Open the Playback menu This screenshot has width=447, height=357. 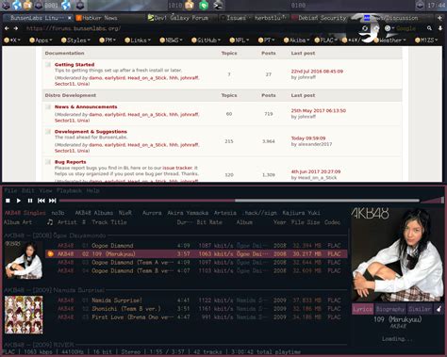point(69,190)
